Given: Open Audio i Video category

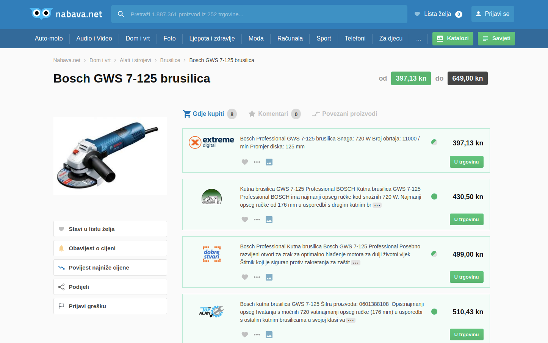Looking at the screenshot, I should [94, 39].
